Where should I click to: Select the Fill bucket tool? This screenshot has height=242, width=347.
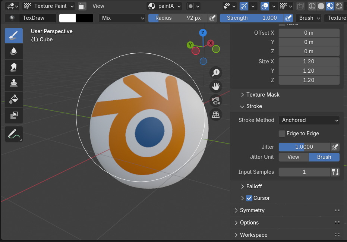[14, 99]
